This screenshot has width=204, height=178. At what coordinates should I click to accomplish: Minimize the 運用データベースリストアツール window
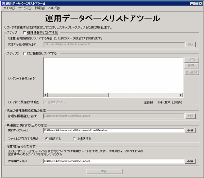coord(191,3)
